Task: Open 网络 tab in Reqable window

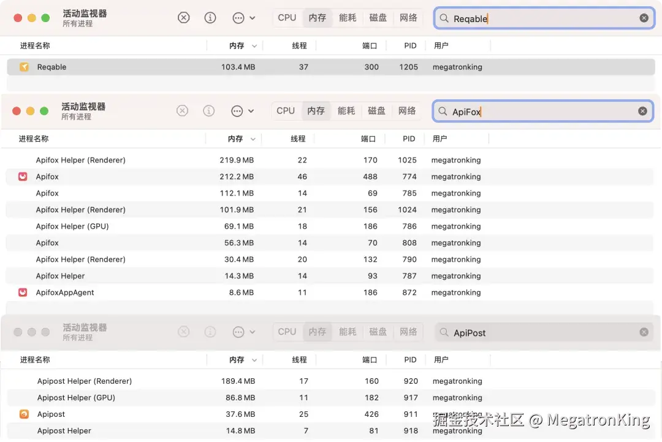Action: tap(408, 18)
